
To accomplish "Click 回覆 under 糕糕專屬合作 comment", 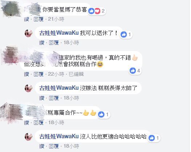I will [38, 123].
